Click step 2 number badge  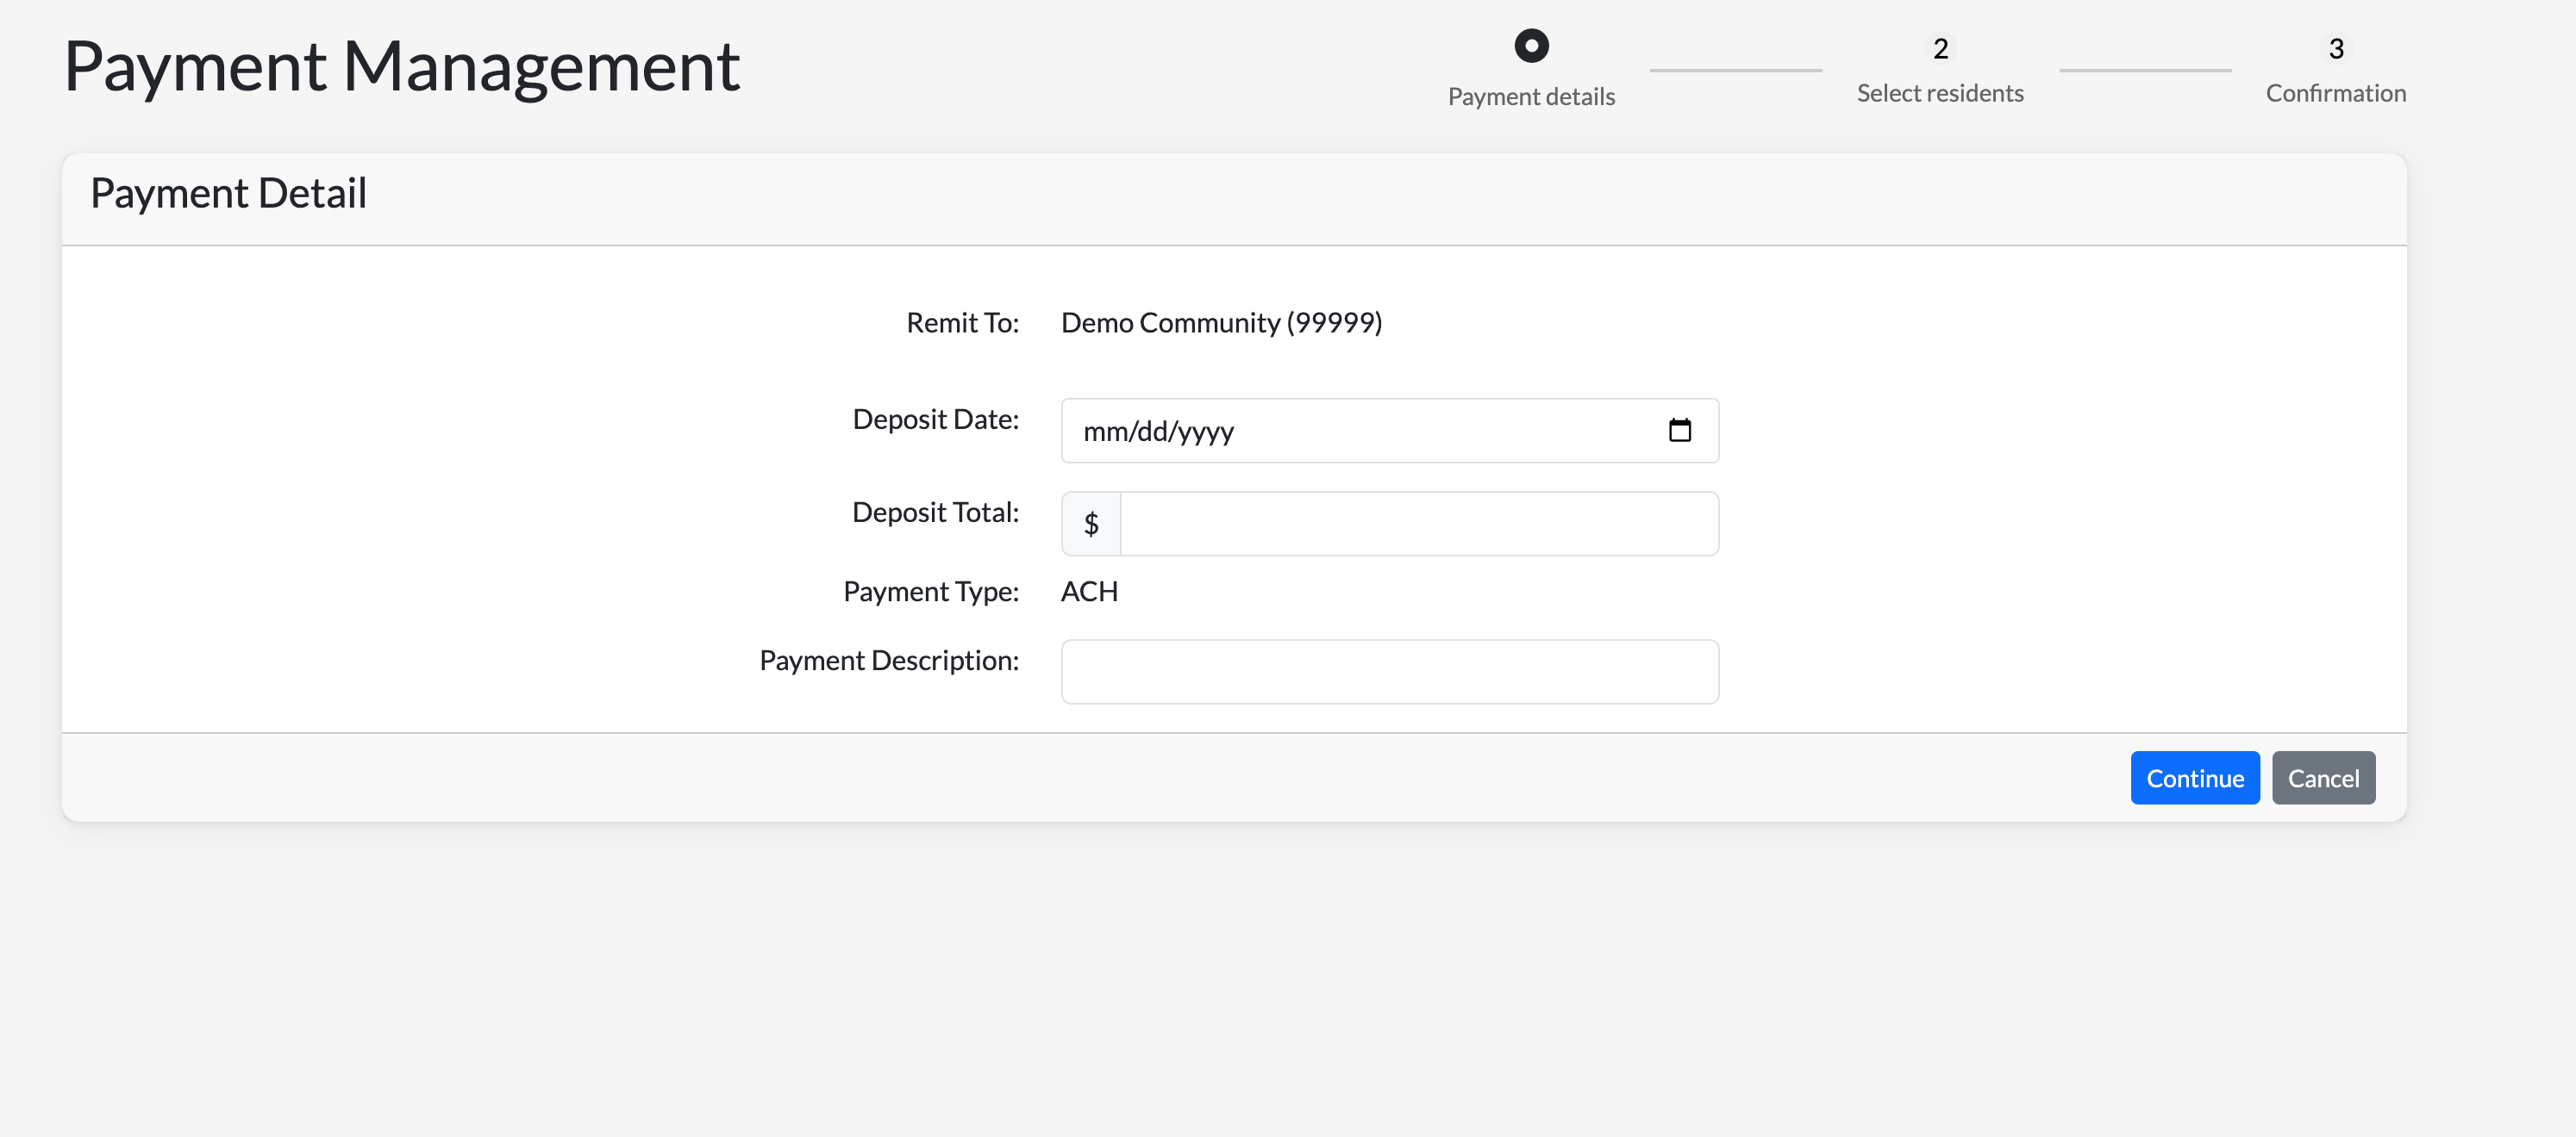[x=1940, y=49]
